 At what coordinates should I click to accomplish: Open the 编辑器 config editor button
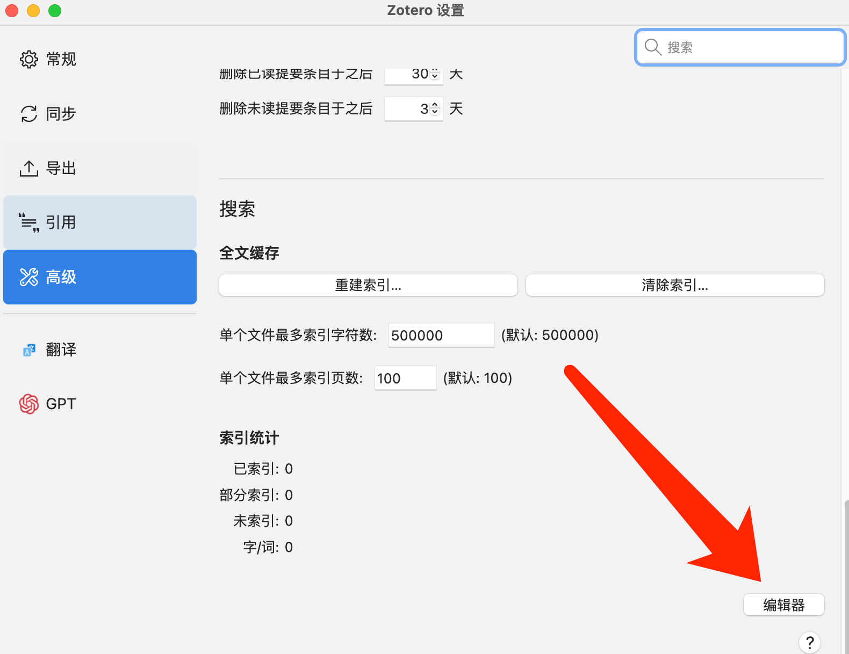pyautogui.click(x=784, y=605)
